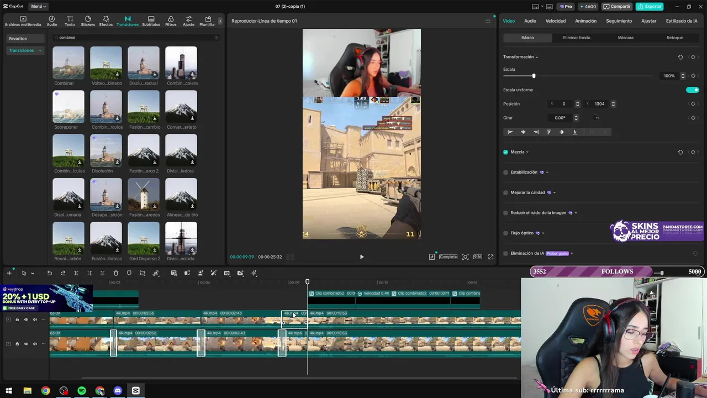Open the Filtros panel
This screenshot has height=398, width=707.
[171, 21]
